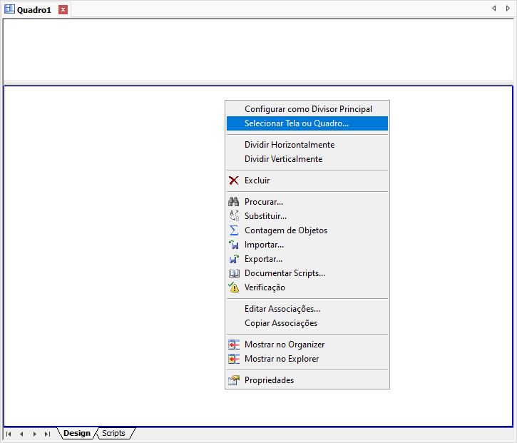Click the empty upper frame pane
Image resolution: width=517 pixels, height=443 pixels.
coord(258,50)
